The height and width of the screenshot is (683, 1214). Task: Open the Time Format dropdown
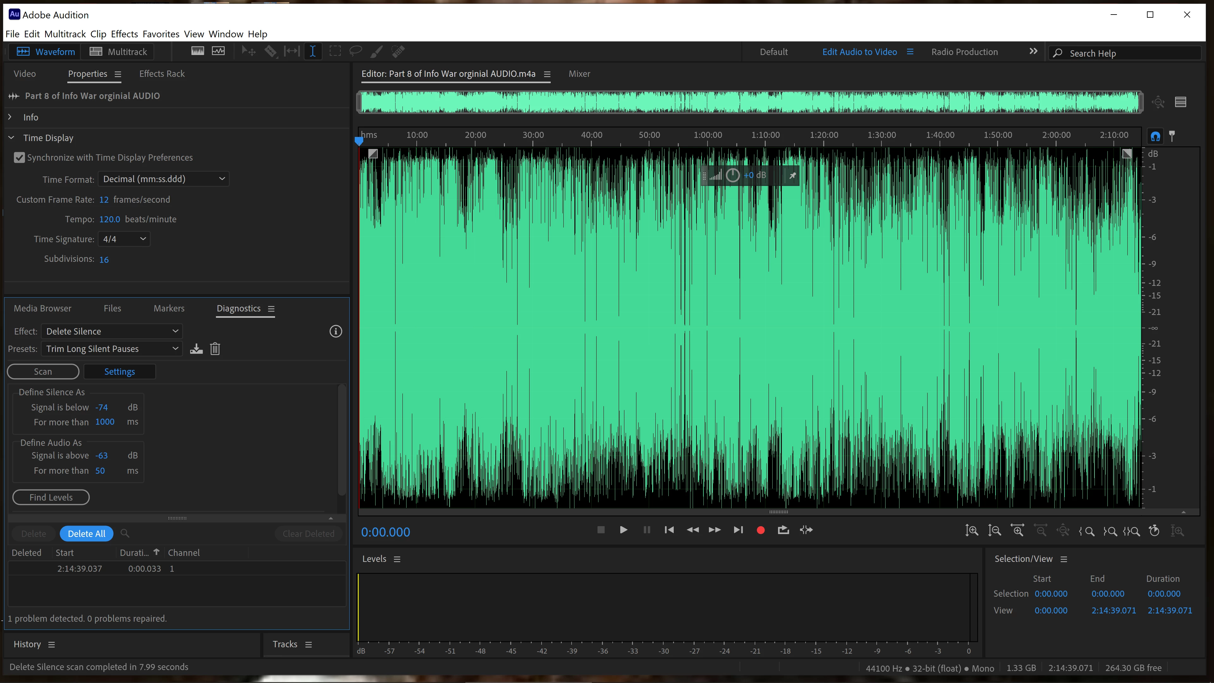coord(163,179)
